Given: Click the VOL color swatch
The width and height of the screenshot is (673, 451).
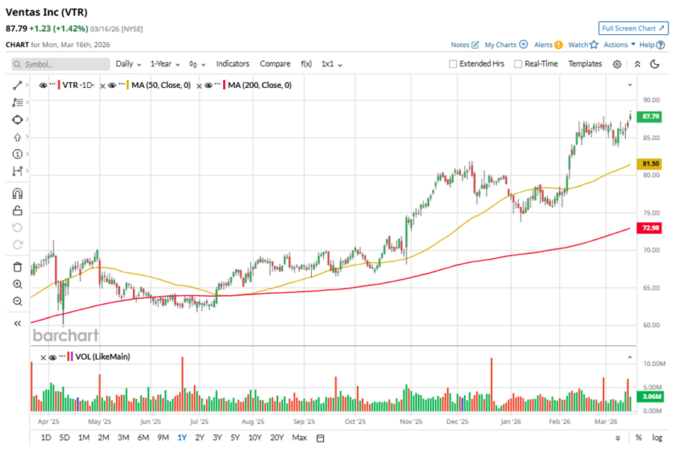Looking at the screenshot, I should [70, 356].
